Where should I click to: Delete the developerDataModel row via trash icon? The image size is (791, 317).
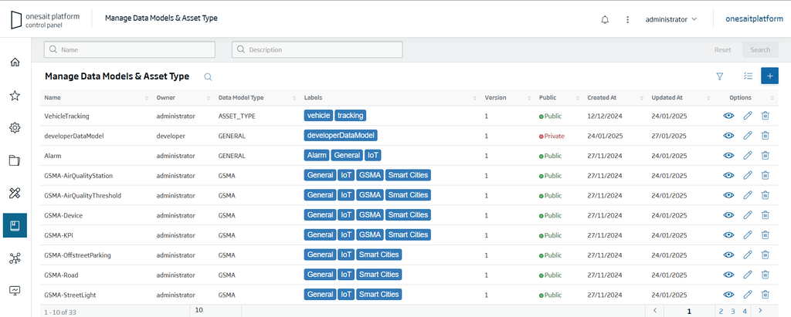[x=765, y=136]
